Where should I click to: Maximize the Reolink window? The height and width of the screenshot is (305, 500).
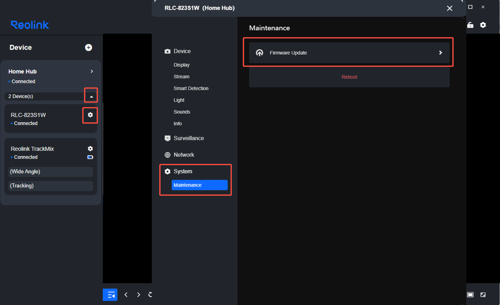coord(470,7)
